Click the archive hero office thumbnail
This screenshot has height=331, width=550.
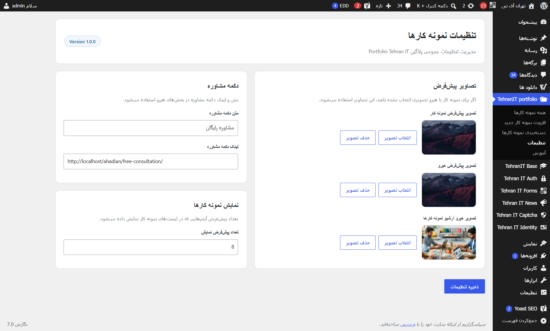449,242
